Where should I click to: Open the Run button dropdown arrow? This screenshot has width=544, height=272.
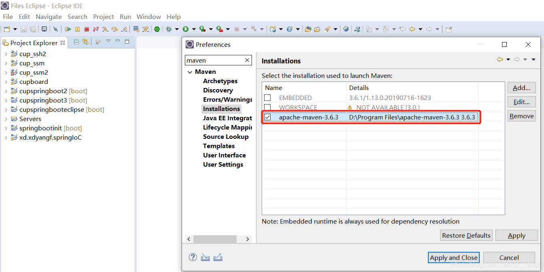(x=194, y=29)
